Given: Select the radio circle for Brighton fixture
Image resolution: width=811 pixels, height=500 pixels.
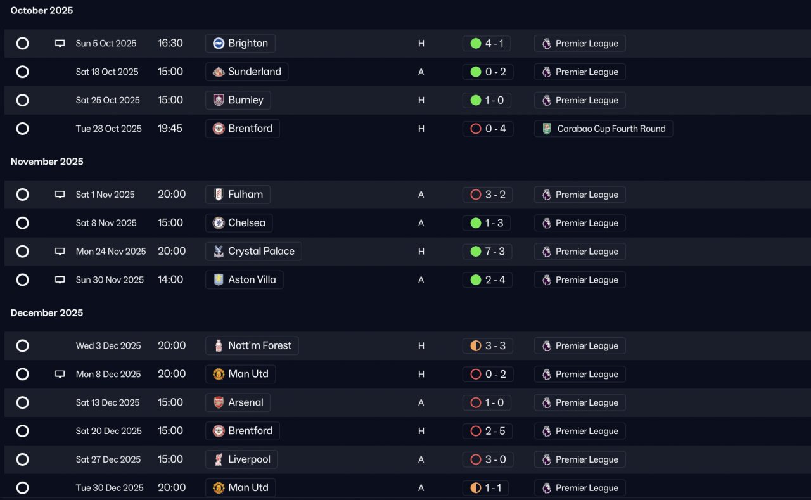Looking at the screenshot, I should pos(22,43).
